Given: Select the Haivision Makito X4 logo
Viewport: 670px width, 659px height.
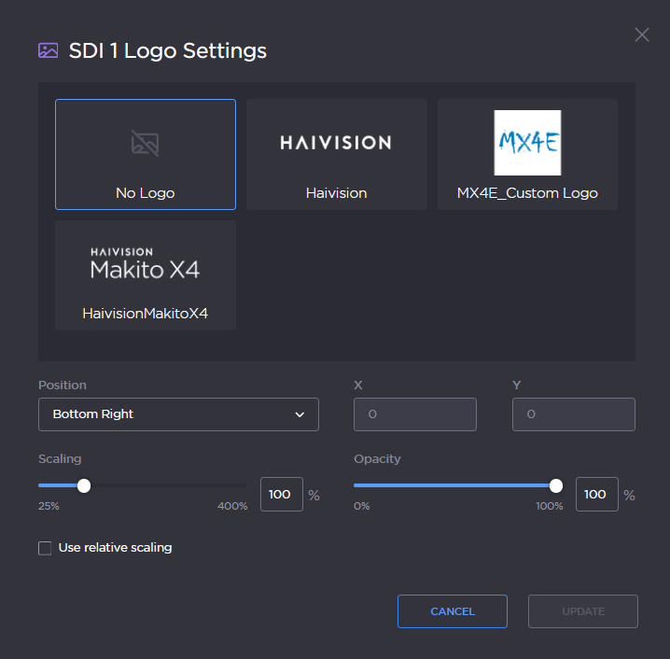Looking at the screenshot, I should click(x=145, y=263).
